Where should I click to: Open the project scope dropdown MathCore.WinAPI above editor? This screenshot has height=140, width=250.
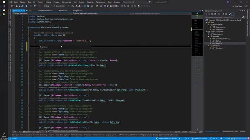pos(42,14)
